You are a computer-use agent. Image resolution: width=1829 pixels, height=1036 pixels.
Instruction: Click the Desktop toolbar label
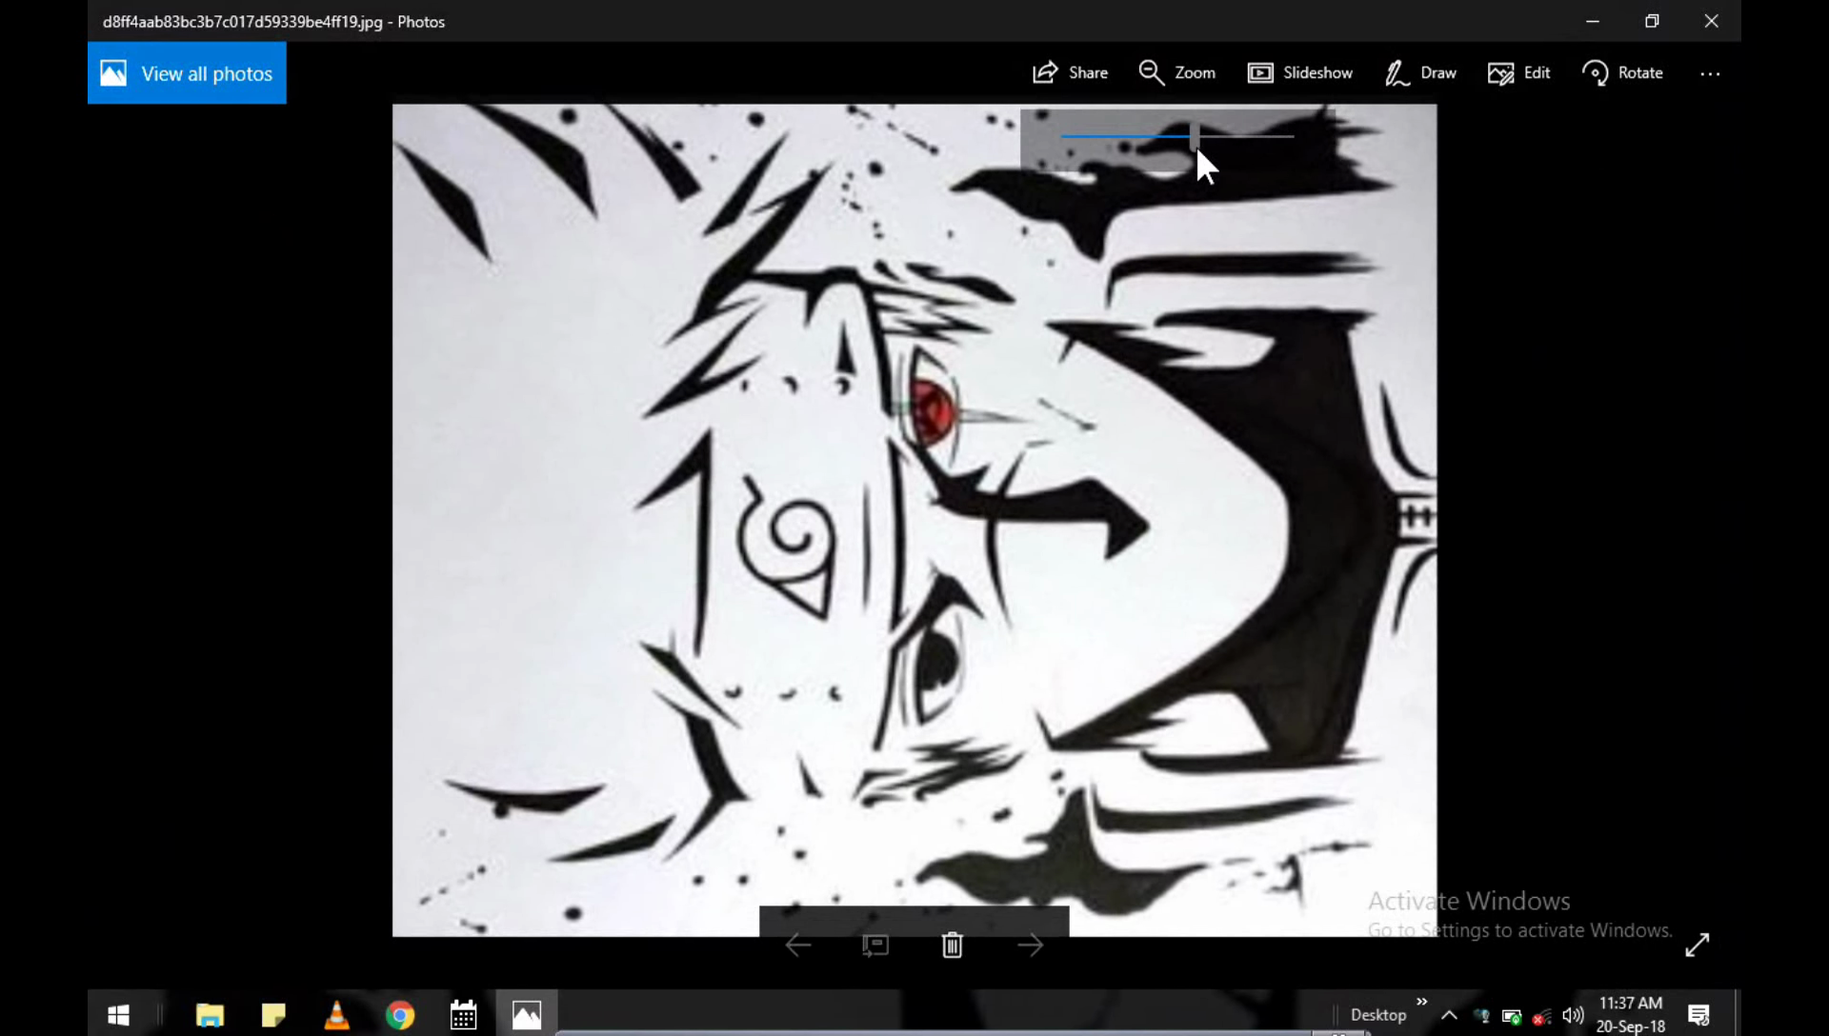[1377, 1015]
